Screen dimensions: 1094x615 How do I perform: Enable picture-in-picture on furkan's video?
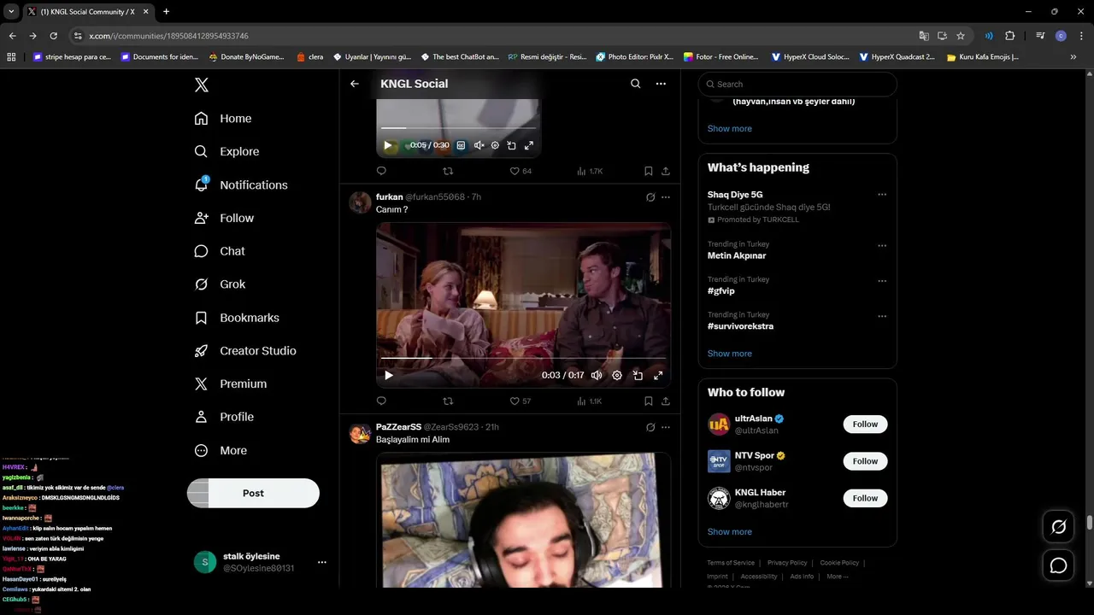click(x=638, y=375)
